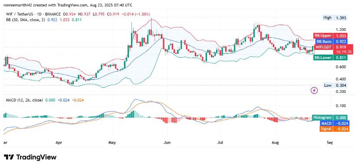Click the BB:Basis price label
The image size is (358, 167).
pos(331,42)
